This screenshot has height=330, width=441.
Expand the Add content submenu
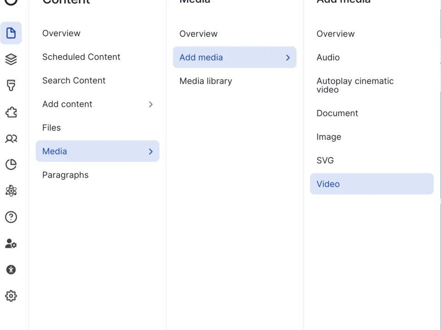(x=151, y=104)
